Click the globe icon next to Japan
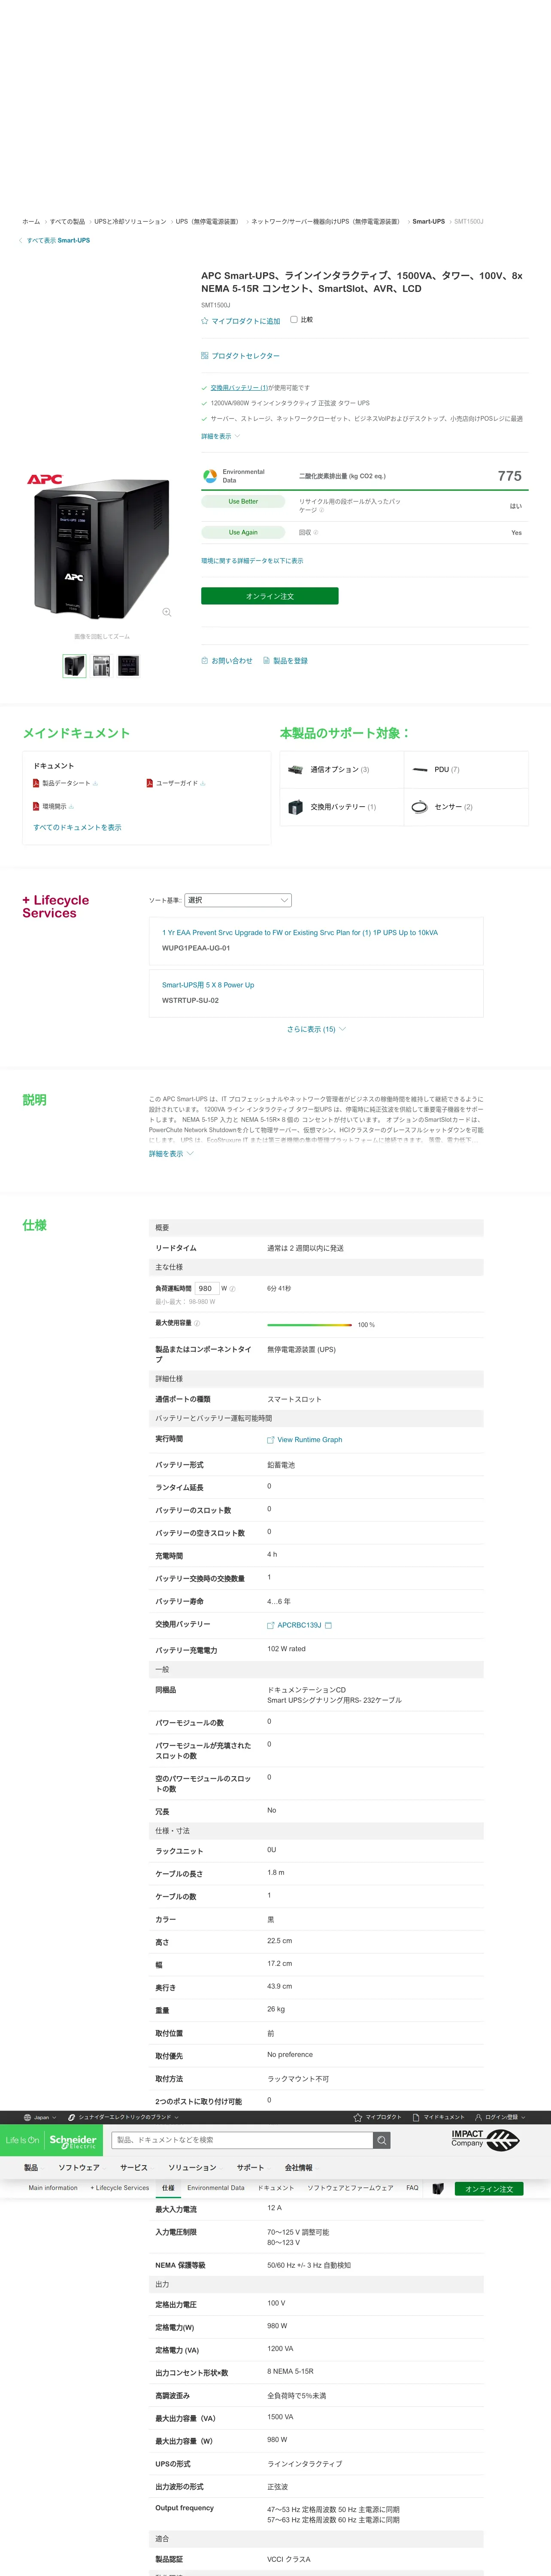 tap(27, 2117)
